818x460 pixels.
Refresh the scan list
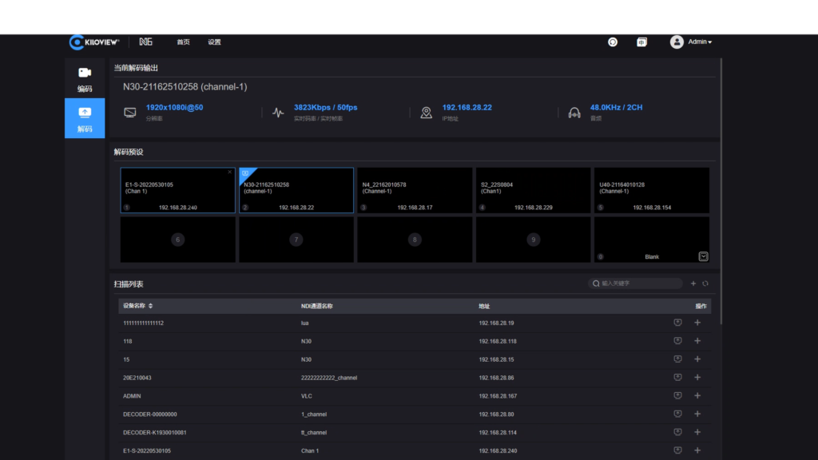(x=705, y=284)
